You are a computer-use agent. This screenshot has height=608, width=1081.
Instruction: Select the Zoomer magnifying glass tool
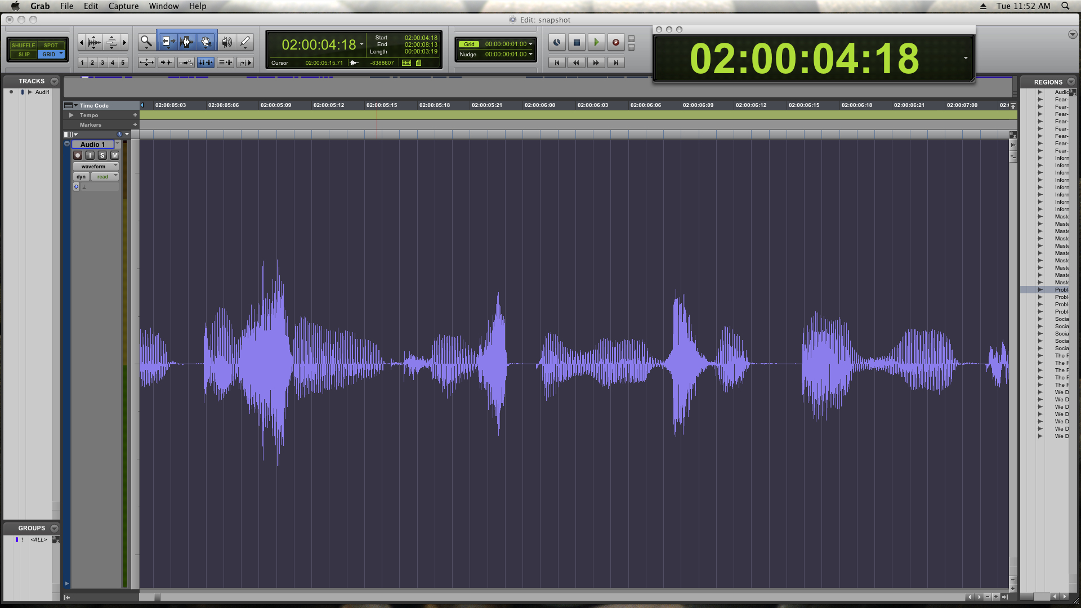pyautogui.click(x=146, y=42)
